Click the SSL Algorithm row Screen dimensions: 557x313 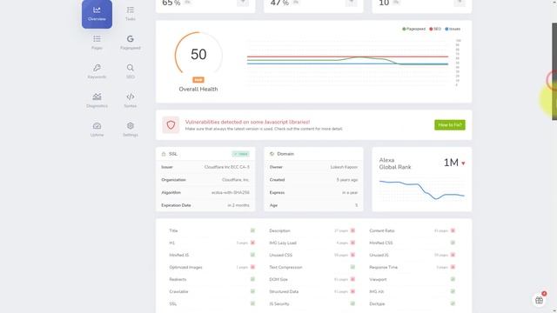[205, 193]
